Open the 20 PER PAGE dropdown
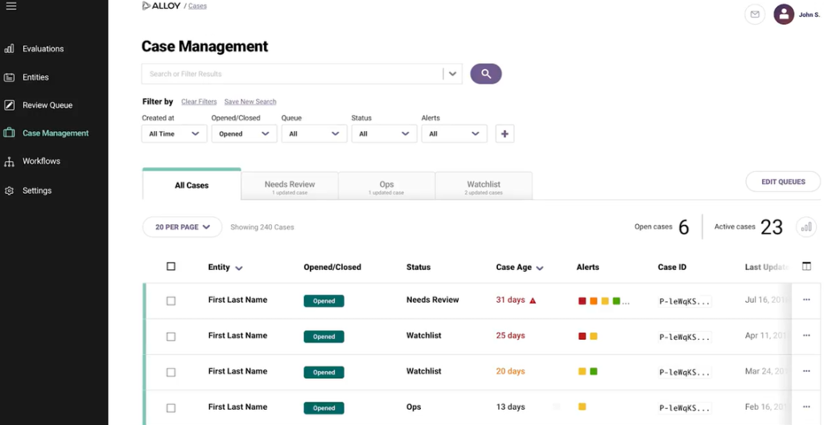This screenshot has height=425, width=824. pos(182,227)
